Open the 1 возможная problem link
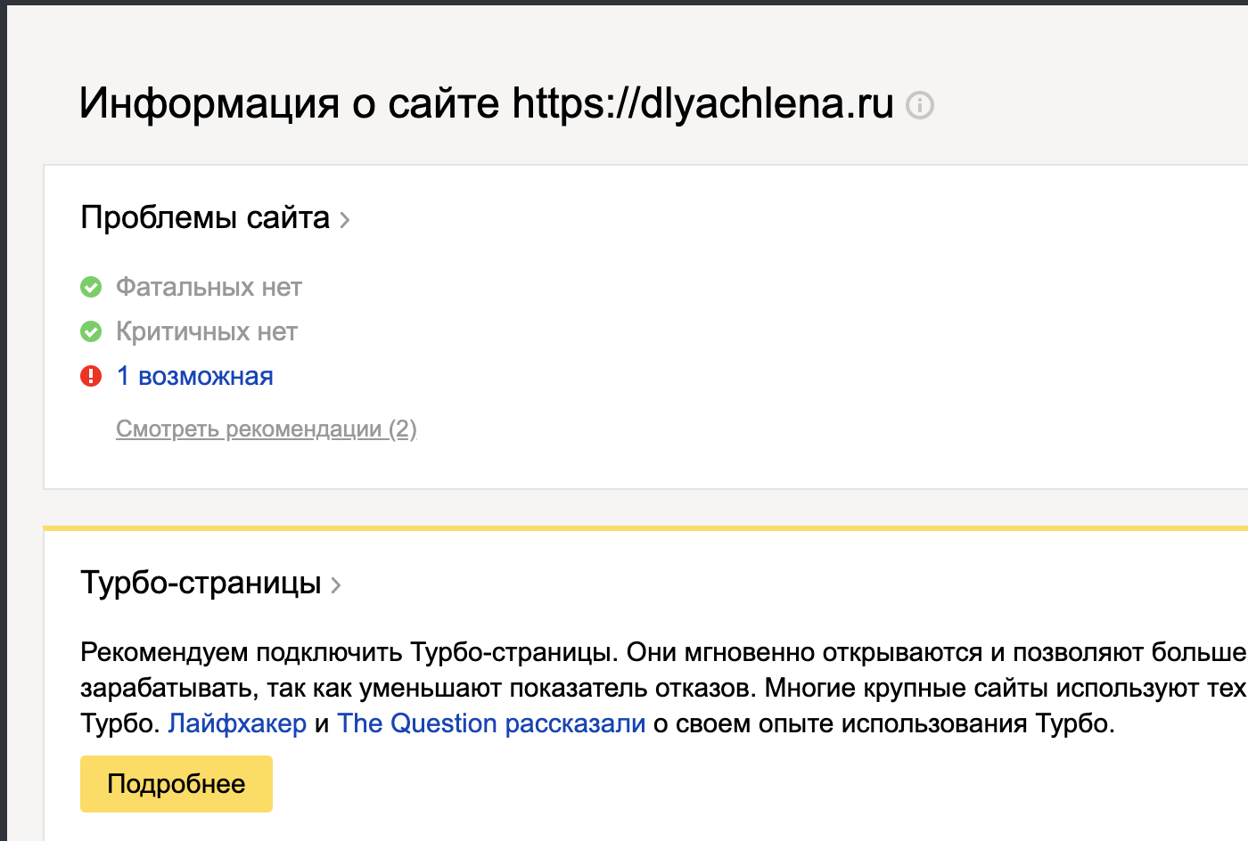 click(194, 376)
